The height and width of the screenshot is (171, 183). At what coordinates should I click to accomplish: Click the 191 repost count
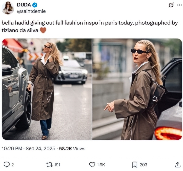tap(57, 165)
